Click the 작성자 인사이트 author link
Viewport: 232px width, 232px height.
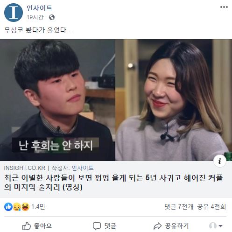(x=72, y=168)
